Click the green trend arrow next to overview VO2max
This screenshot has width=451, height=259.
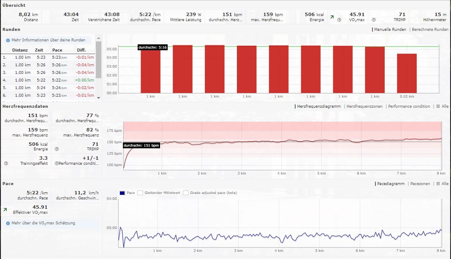point(332,17)
